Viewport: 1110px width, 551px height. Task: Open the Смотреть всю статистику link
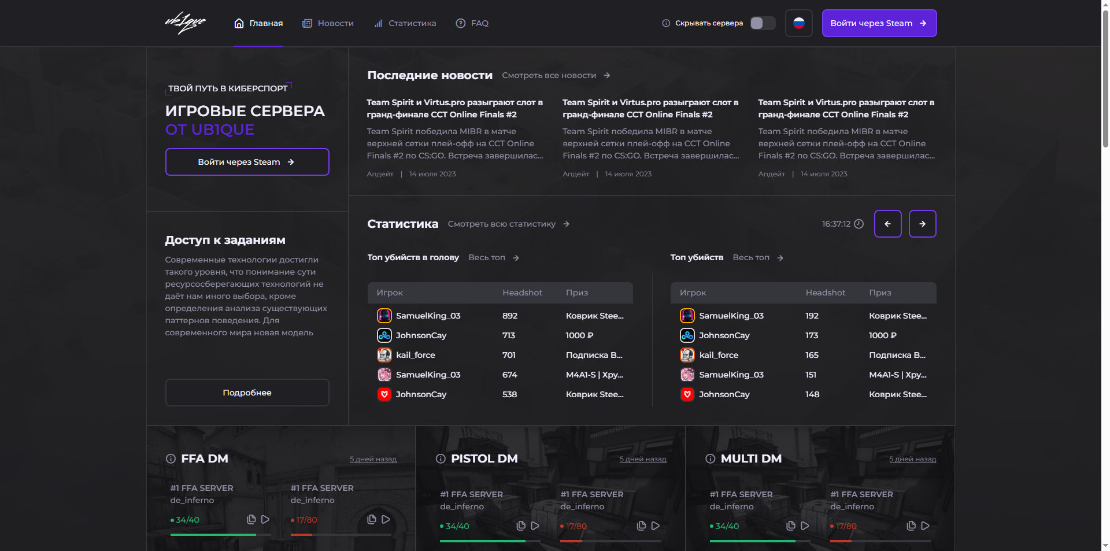[509, 224]
